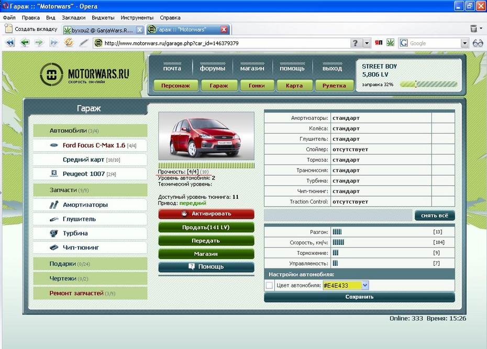Open the Инструменты menu
487x349 pixels.
point(137,18)
